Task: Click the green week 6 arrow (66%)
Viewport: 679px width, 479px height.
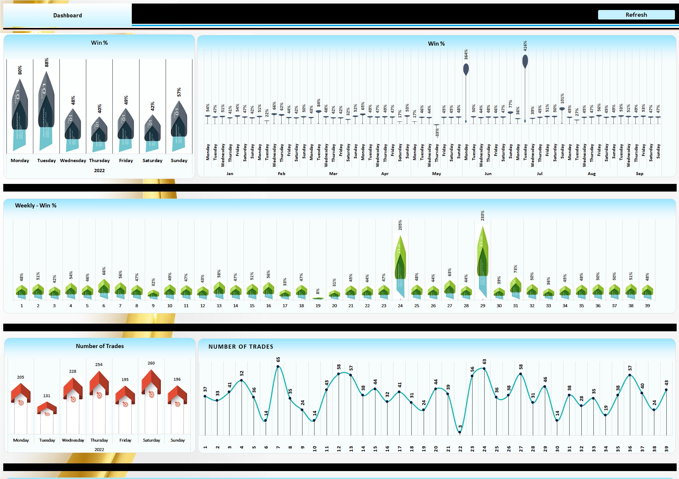Action: pos(104,289)
